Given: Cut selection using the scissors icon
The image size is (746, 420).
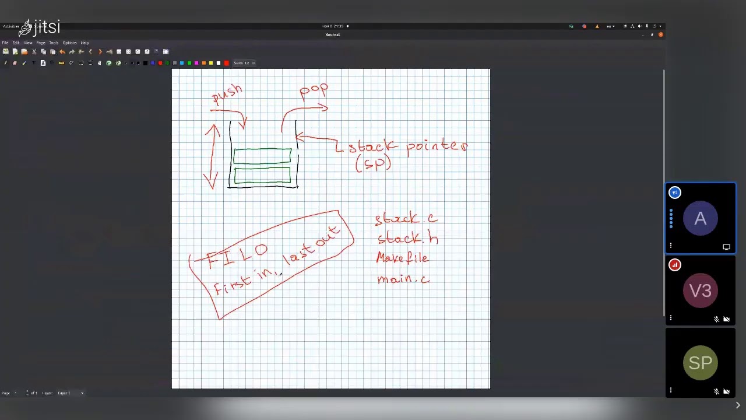Looking at the screenshot, I should tap(34, 51).
